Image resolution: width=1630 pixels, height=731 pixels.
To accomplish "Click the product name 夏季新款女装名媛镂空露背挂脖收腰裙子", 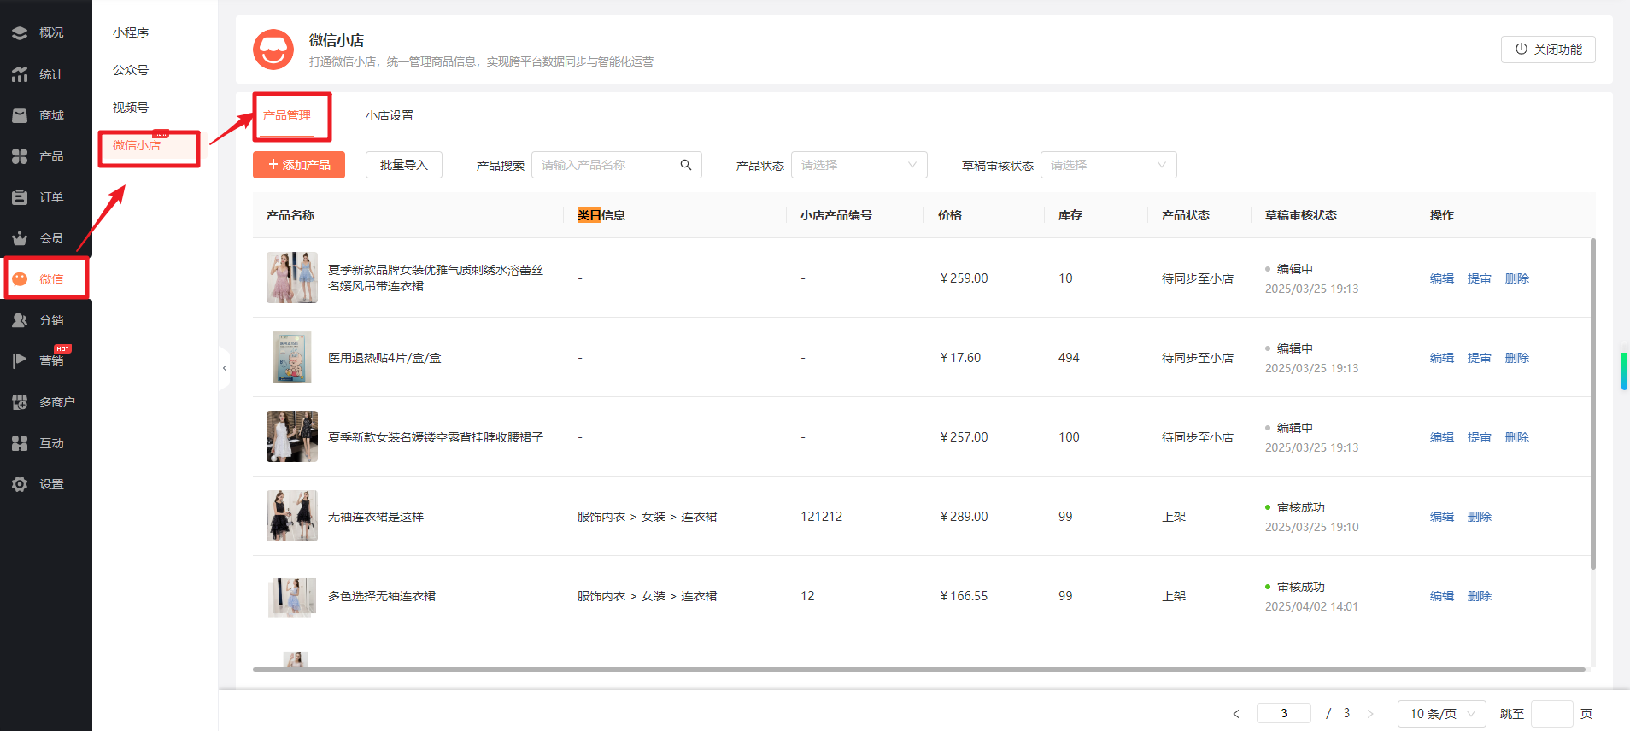I will coord(436,437).
